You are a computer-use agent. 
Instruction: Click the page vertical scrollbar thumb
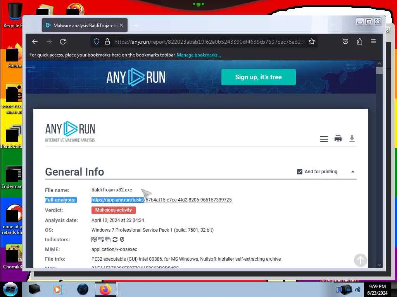(x=379, y=70)
